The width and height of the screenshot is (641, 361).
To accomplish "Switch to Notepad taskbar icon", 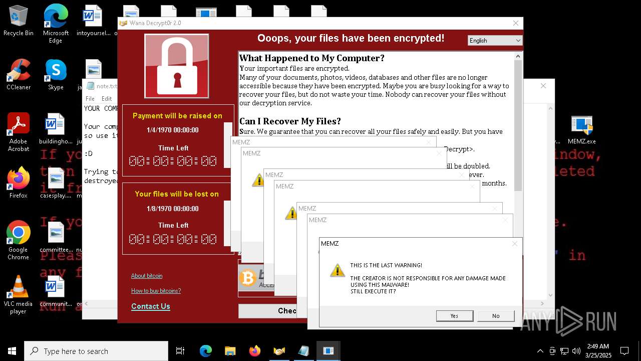I will [303, 351].
